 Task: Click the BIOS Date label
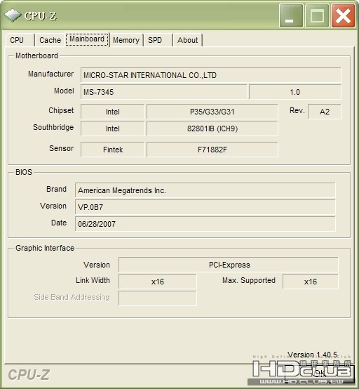tap(59, 223)
